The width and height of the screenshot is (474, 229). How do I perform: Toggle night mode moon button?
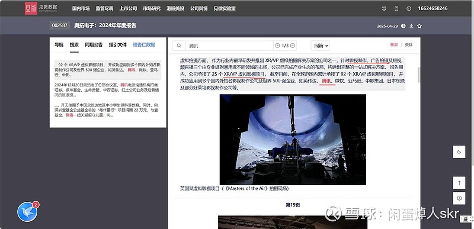tap(459, 151)
